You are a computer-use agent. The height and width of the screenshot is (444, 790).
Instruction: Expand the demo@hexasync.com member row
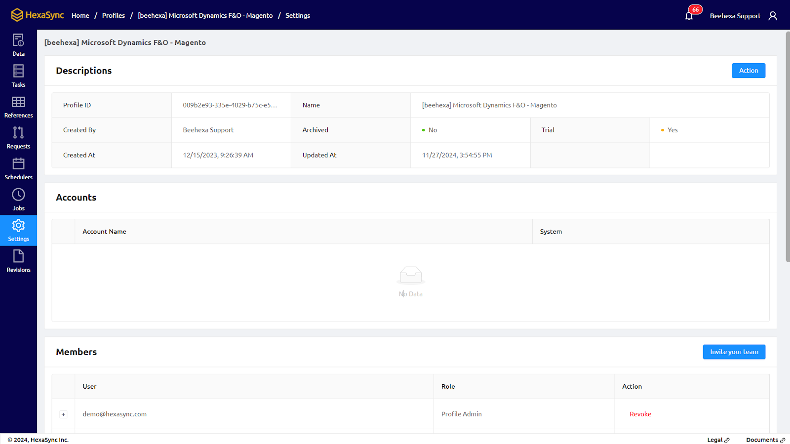tap(63, 414)
